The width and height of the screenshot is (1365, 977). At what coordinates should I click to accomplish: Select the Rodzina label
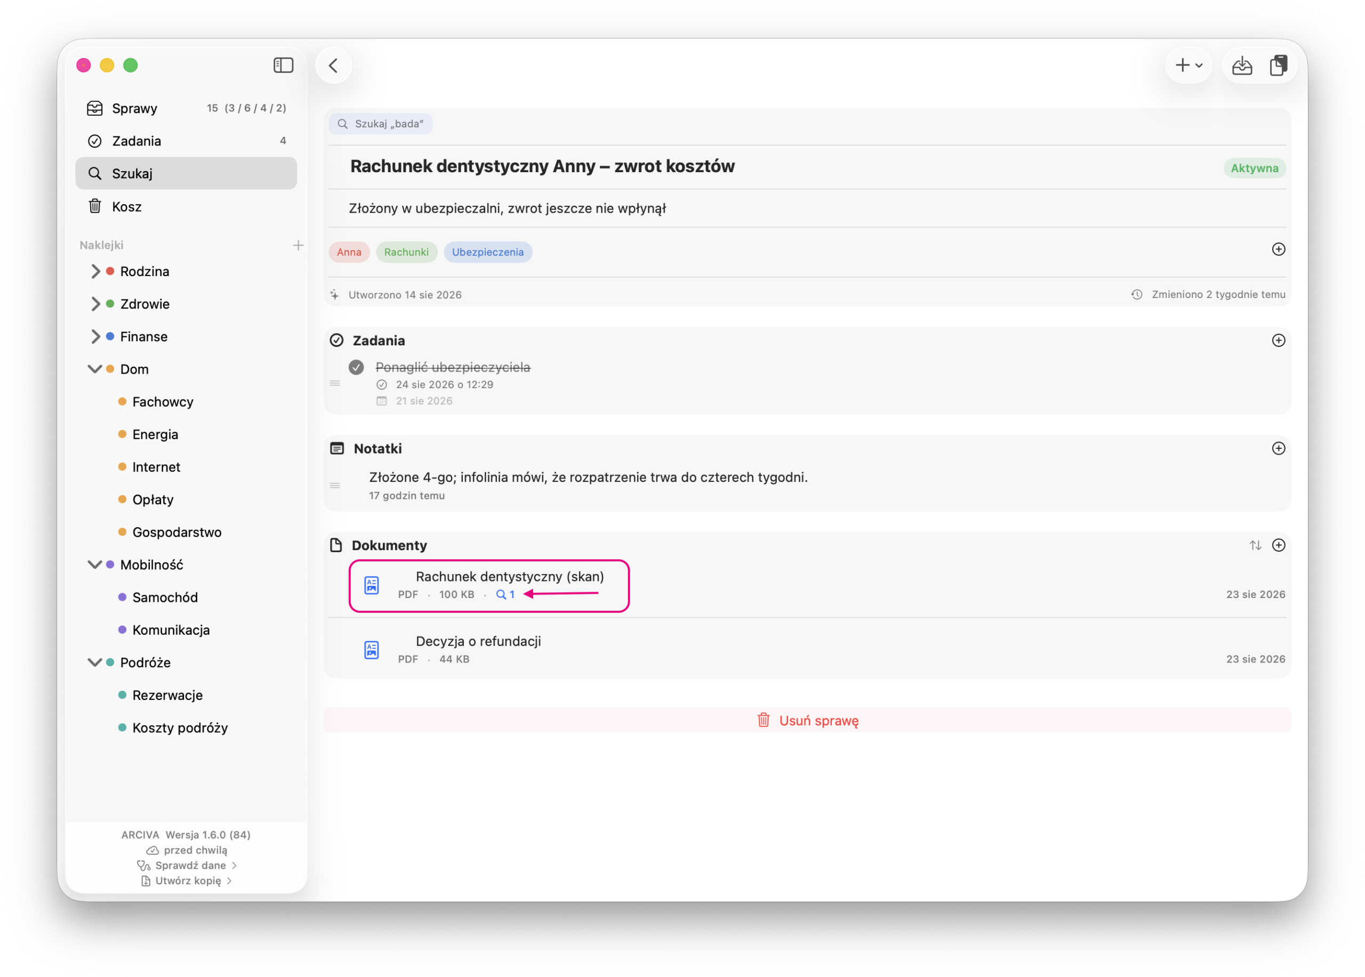click(x=144, y=271)
